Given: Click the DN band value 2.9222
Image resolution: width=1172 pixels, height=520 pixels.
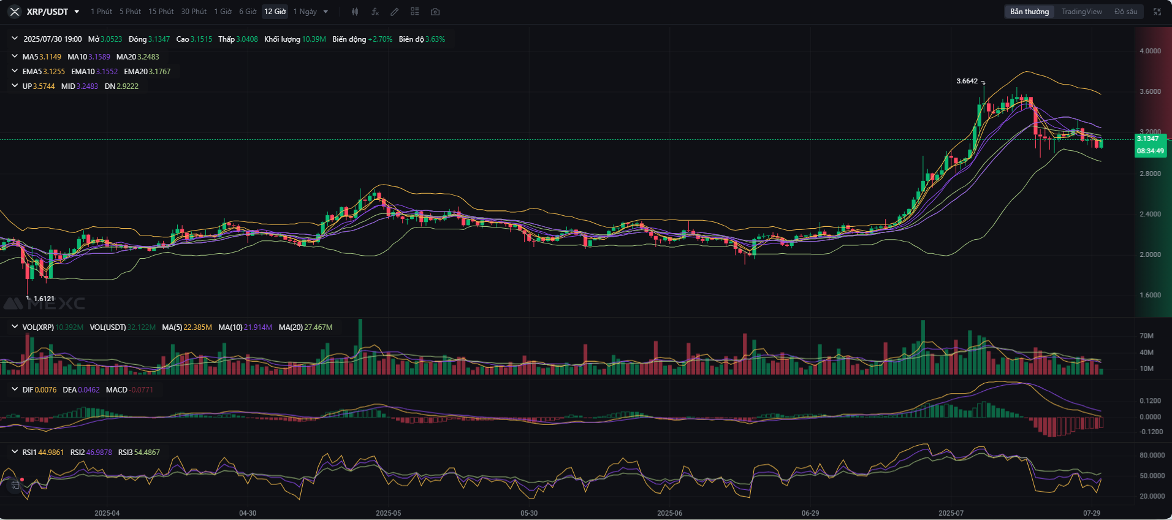Looking at the screenshot, I should (127, 86).
